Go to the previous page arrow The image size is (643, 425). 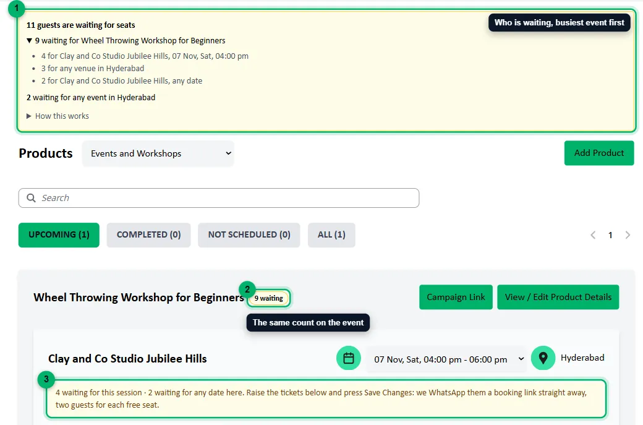click(x=593, y=235)
